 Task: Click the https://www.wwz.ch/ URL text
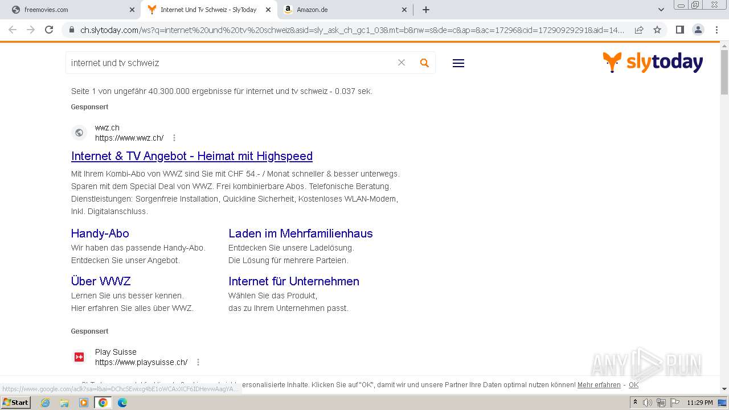129,138
